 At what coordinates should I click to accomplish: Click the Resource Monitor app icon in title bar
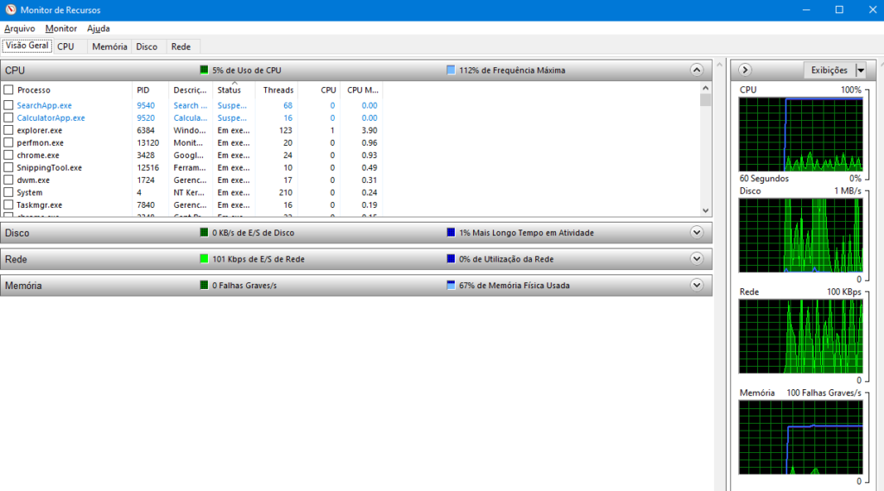9,9
